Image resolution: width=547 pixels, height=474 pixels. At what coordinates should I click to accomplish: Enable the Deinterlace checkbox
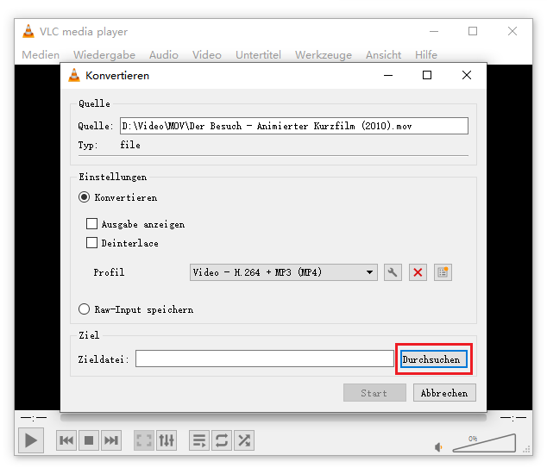click(91, 242)
